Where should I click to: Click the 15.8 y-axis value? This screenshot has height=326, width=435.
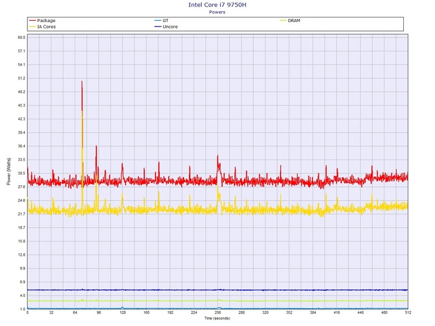pyautogui.click(x=21, y=242)
